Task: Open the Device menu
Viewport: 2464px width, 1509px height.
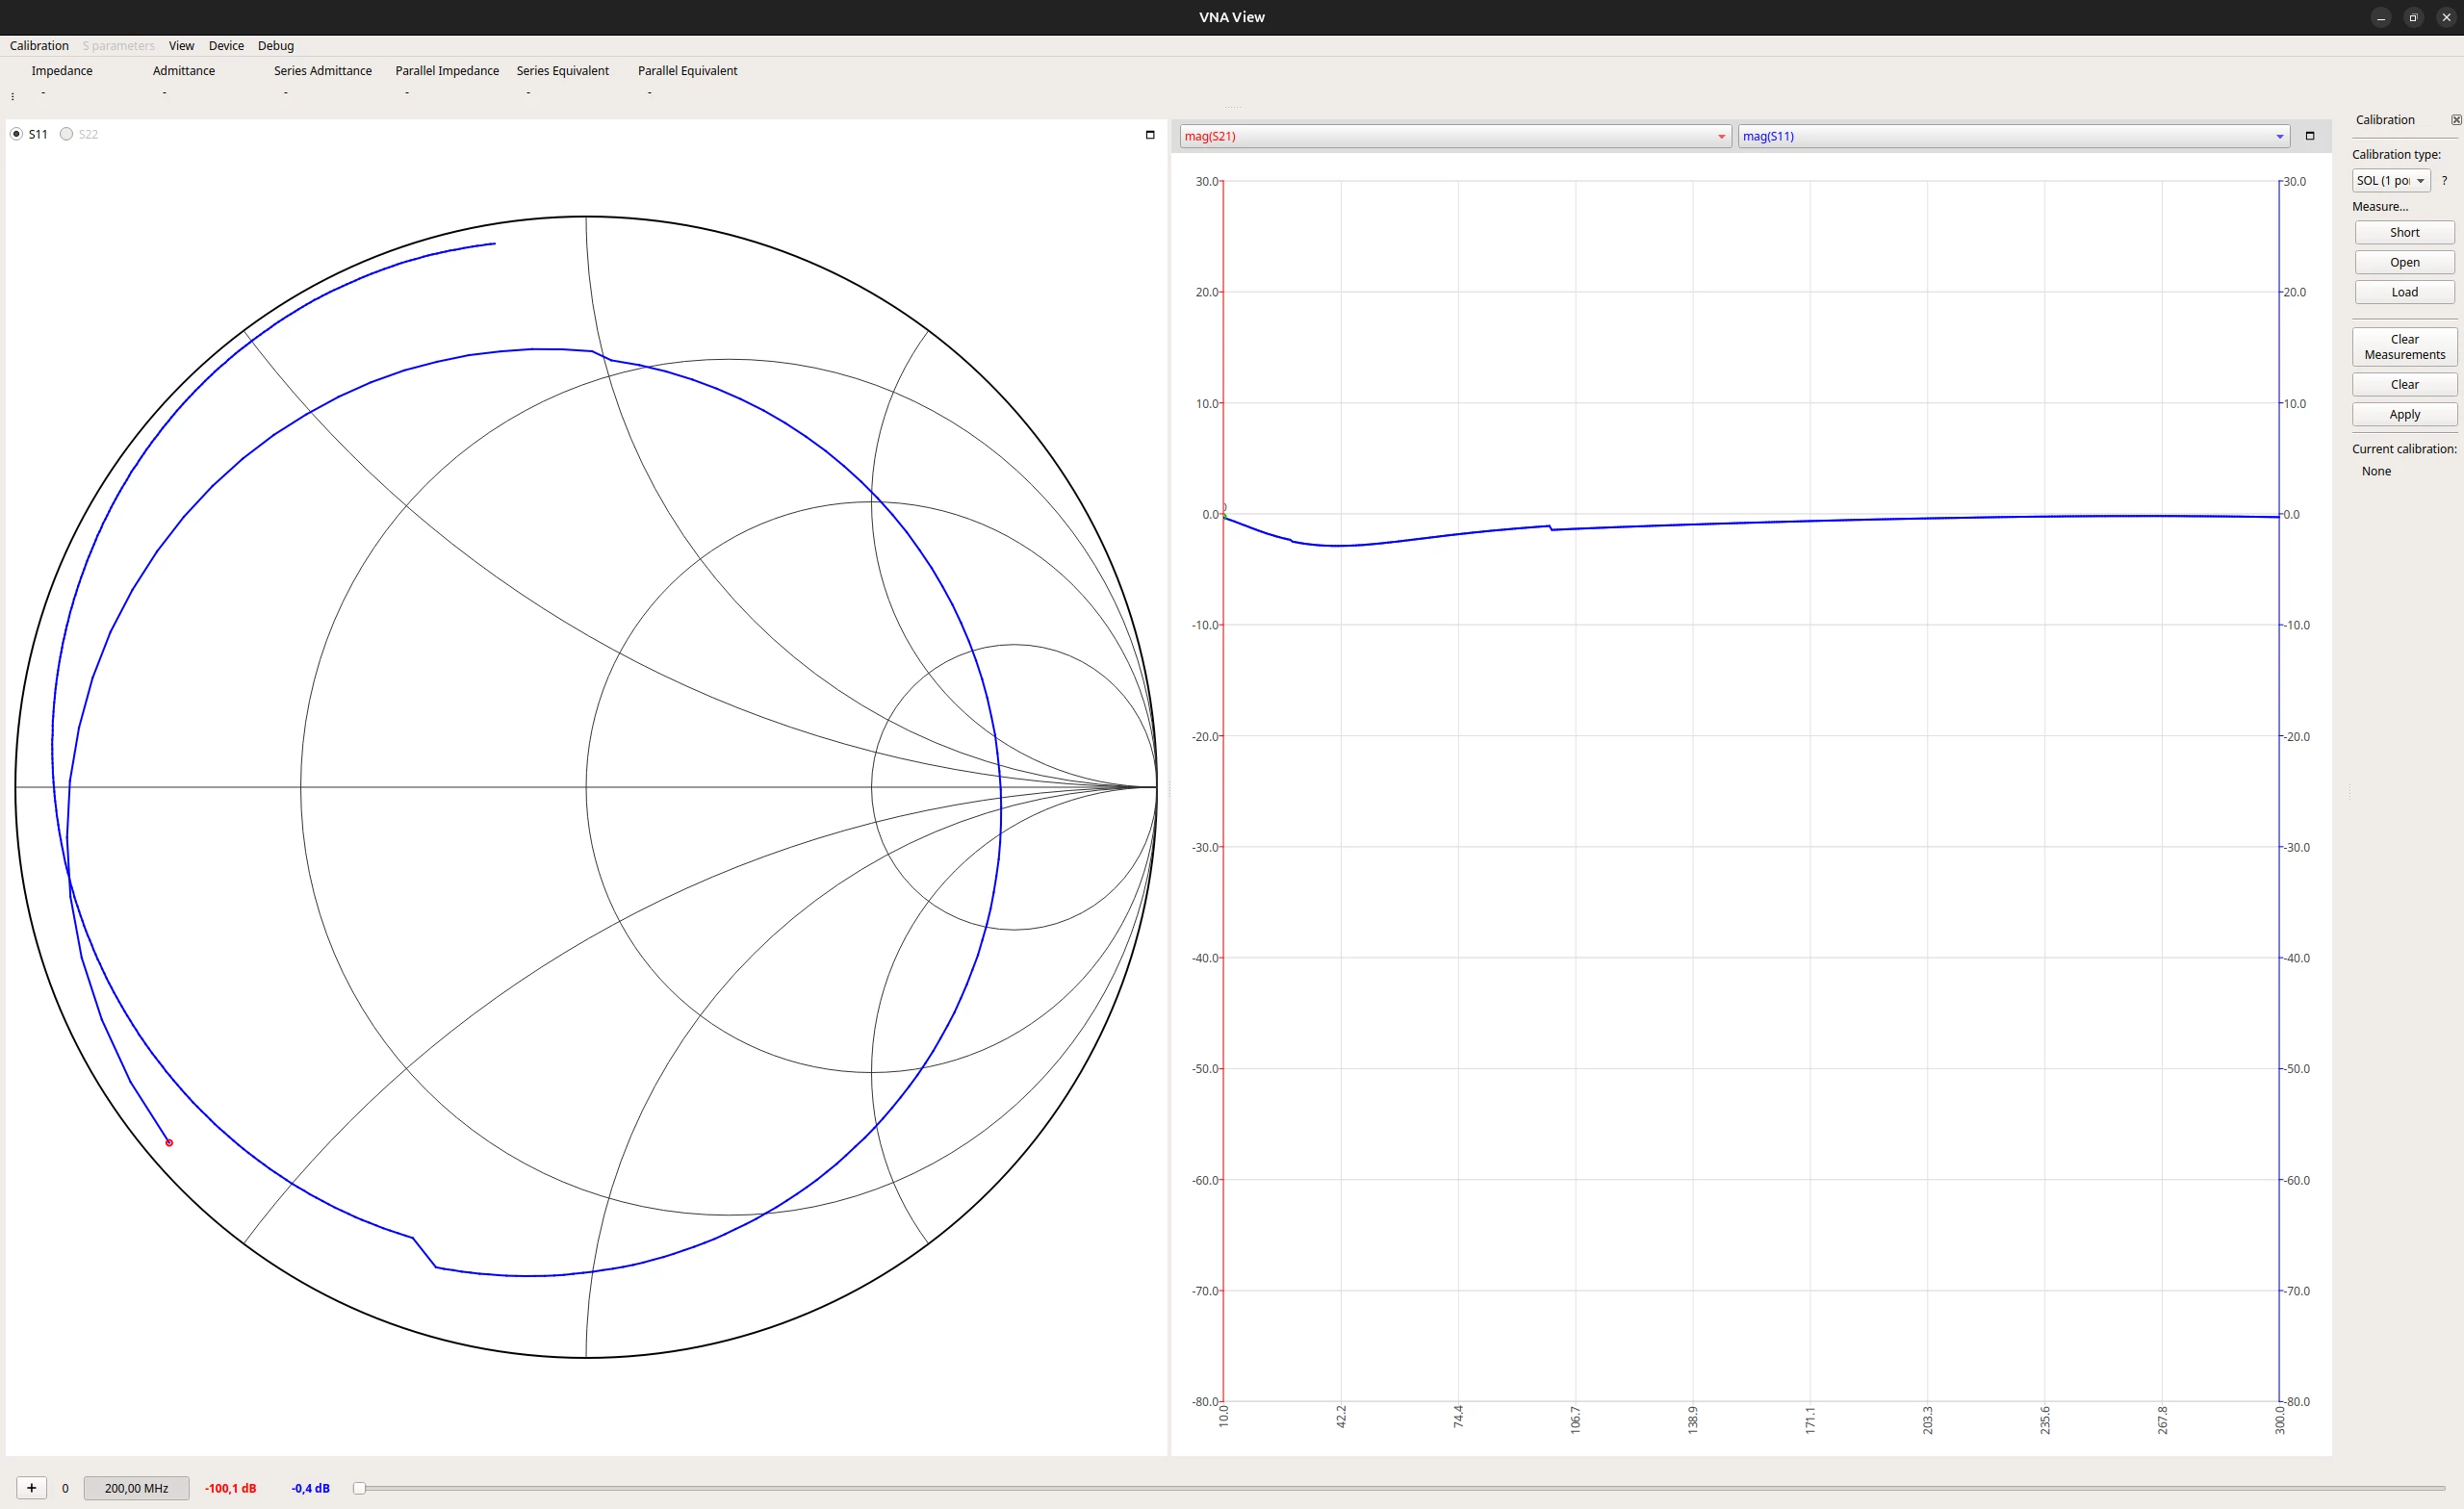Action: pyautogui.click(x=226, y=46)
